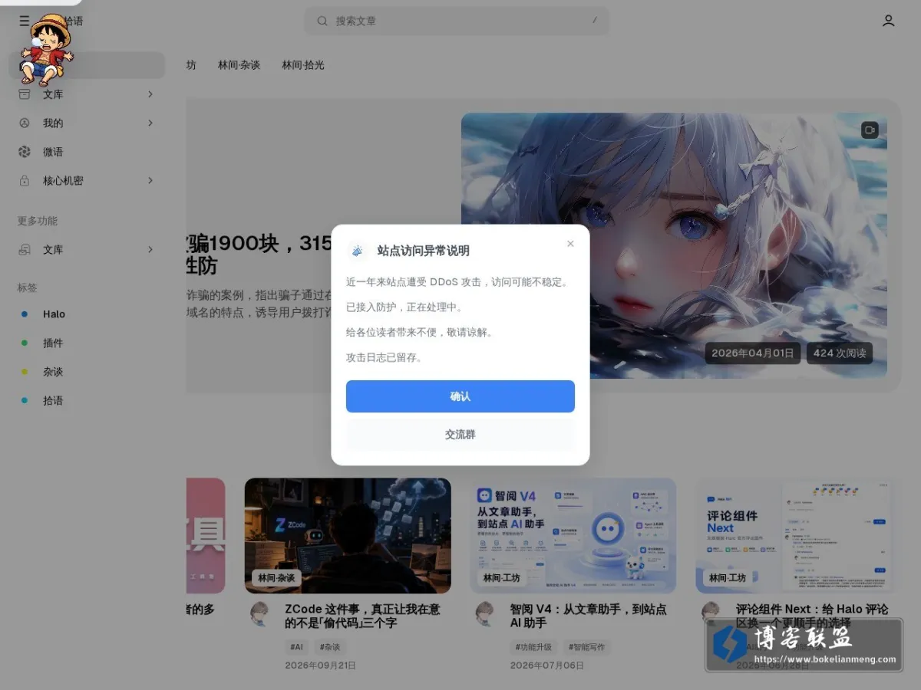Click the #功能升级 tag chip
The image size is (921, 690).
coord(534,647)
